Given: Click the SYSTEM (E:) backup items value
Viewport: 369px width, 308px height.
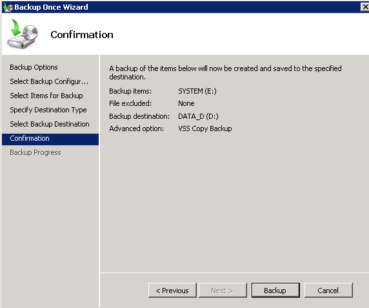Looking at the screenshot, I should pyautogui.click(x=197, y=91).
